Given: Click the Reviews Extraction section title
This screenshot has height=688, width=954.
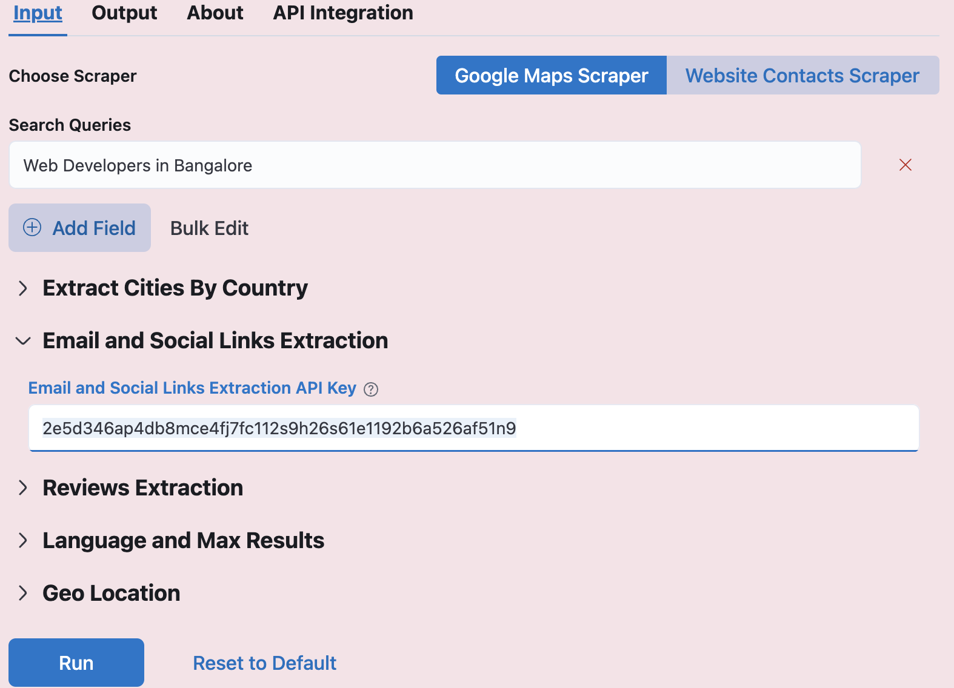Looking at the screenshot, I should [x=142, y=488].
